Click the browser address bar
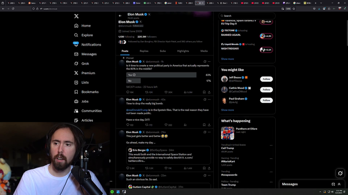This screenshot has height=195, width=348. pos(156,9)
